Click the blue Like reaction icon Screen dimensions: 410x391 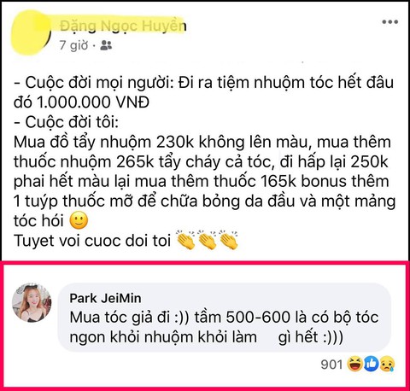(371, 364)
